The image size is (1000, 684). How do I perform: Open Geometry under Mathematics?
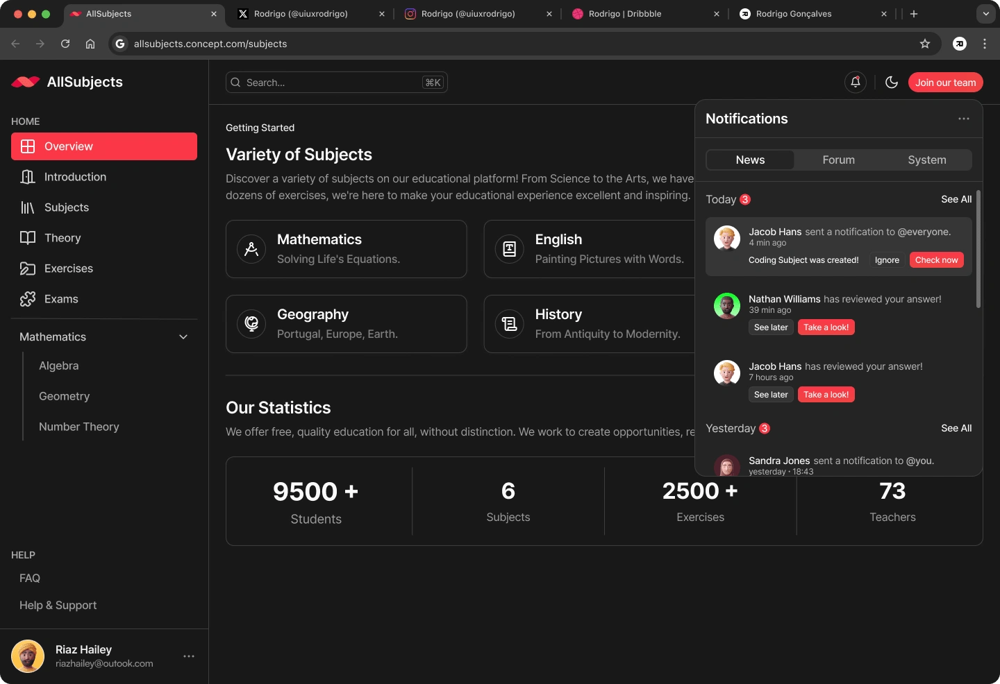click(65, 396)
